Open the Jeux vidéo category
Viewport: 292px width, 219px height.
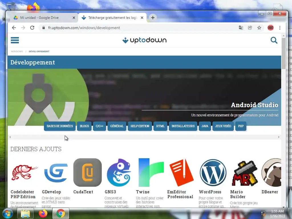click(223, 126)
